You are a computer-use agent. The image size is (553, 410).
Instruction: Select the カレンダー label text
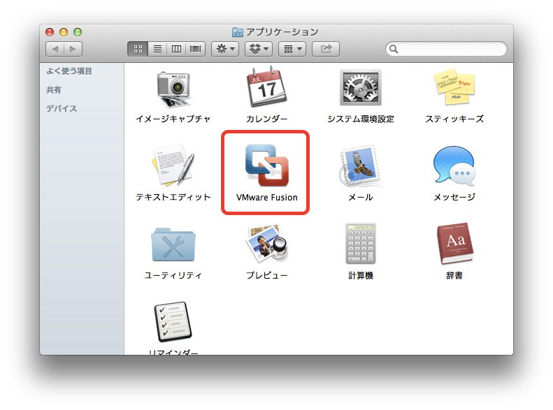tap(266, 119)
